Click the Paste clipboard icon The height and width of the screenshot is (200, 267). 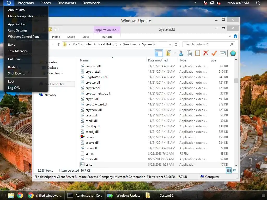click(x=198, y=53)
